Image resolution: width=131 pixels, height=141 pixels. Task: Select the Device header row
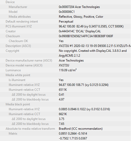(65, 2)
